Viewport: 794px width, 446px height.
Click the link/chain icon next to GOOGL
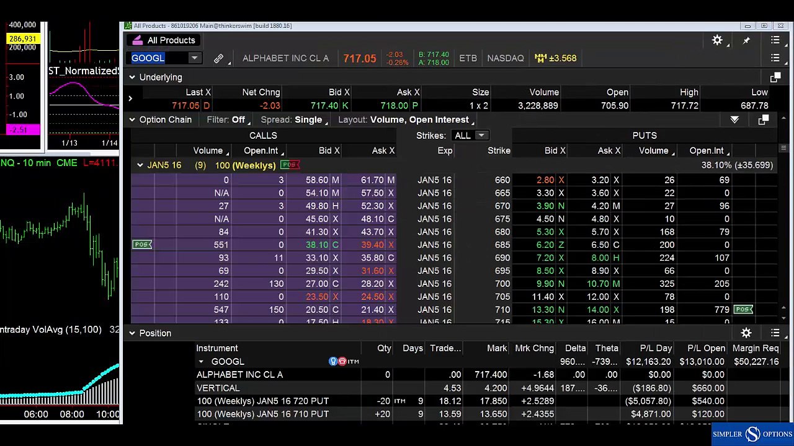[x=218, y=58]
